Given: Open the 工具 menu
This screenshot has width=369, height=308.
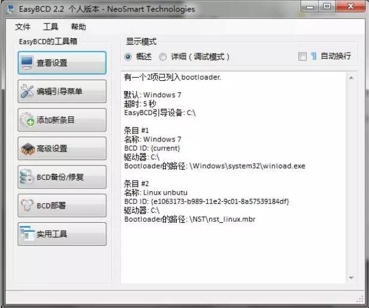Looking at the screenshot, I should click(50, 27).
